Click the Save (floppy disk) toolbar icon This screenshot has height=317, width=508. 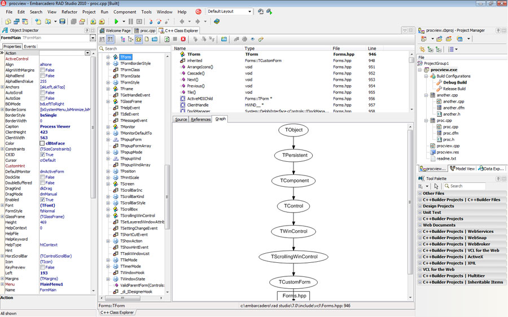(62, 21)
